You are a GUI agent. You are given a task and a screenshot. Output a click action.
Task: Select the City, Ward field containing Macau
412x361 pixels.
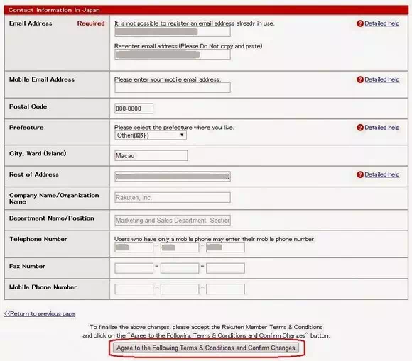click(x=151, y=155)
